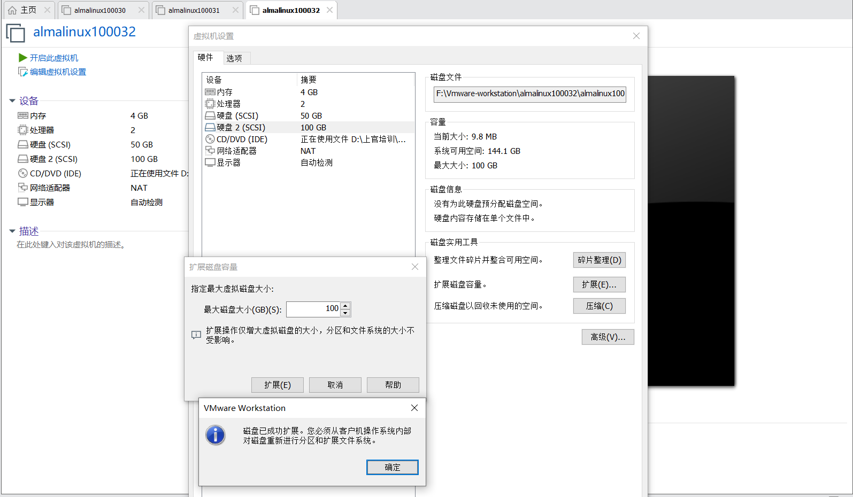Select the almalinux100032 tab
This screenshot has height=497, width=853.
pyautogui.click(x=291, y=10)
